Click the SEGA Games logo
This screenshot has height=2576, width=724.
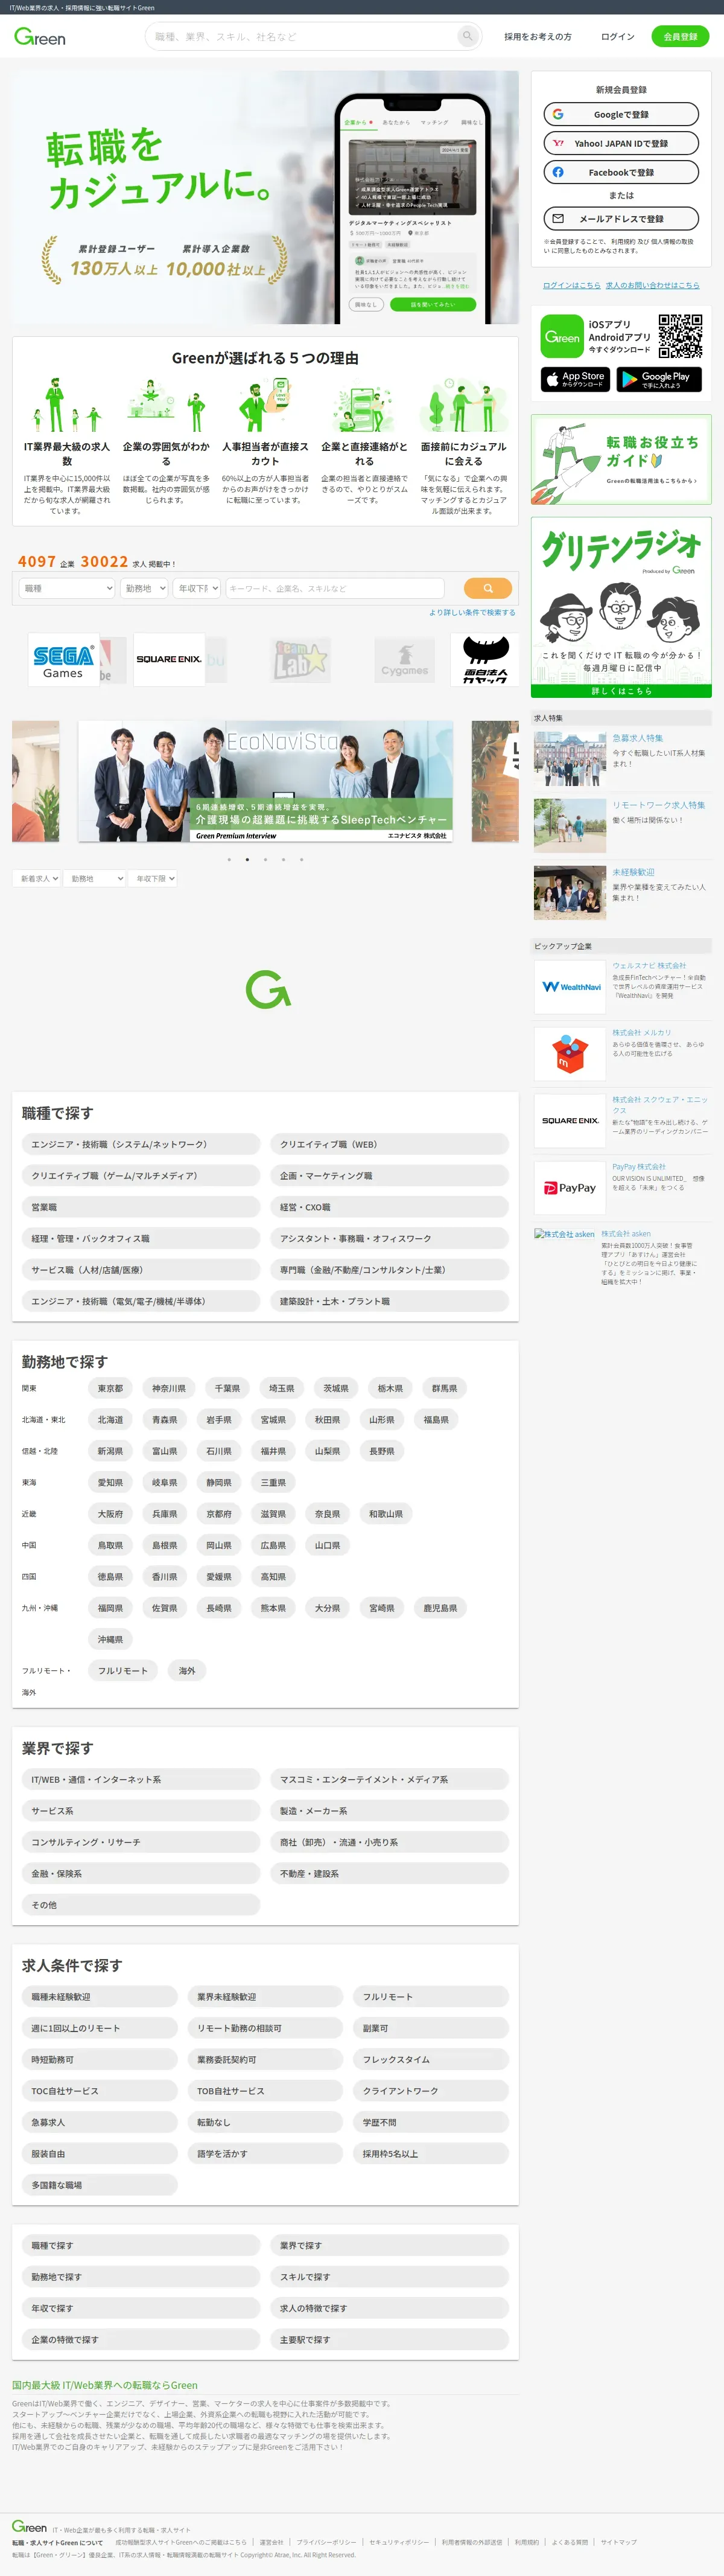coord(63,659)
